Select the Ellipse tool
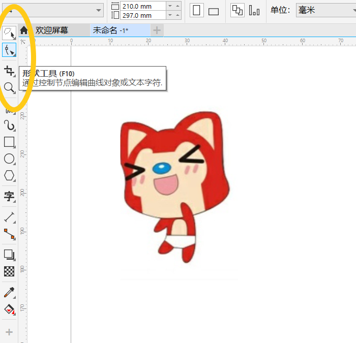Viewport: 356px width, 343px height. click(9, 159)
